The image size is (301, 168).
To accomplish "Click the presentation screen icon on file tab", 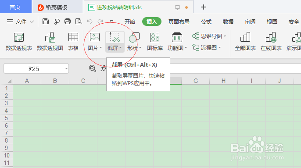I will coord(177,7).
